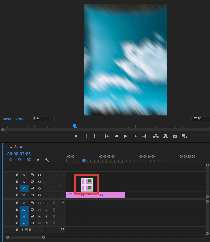Viewport: 210px width, 242px height.
Task: Mute audio track A1
Action: point(39,203)
